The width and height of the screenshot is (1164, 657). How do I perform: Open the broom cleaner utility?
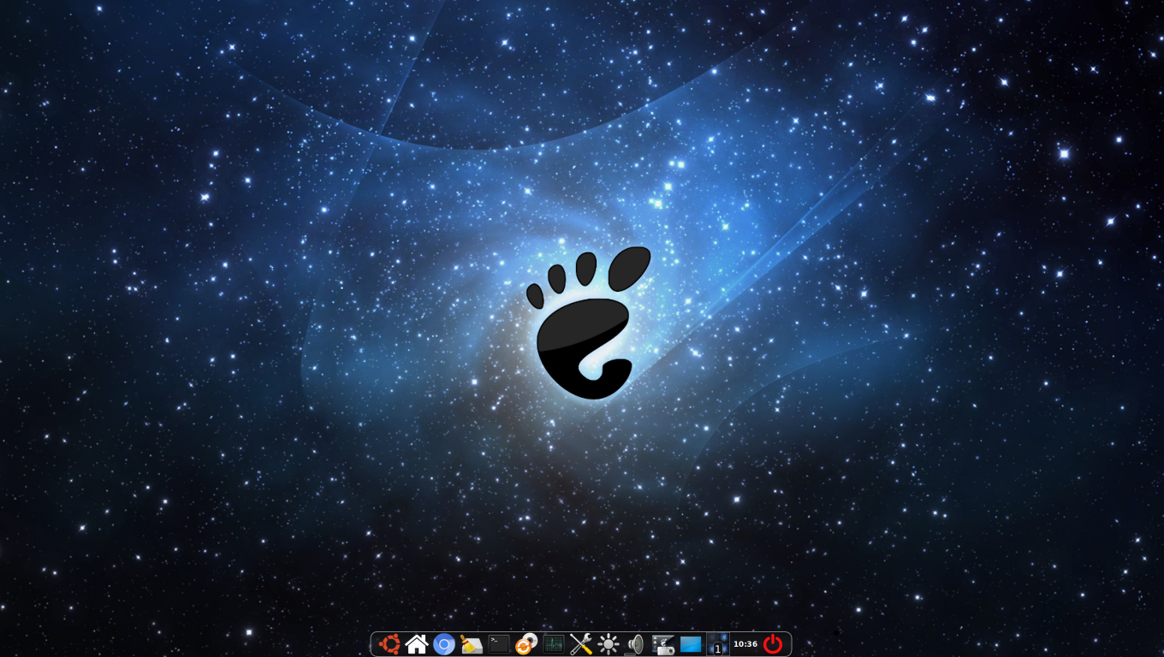pyautogui.click(x=472, y=644)
